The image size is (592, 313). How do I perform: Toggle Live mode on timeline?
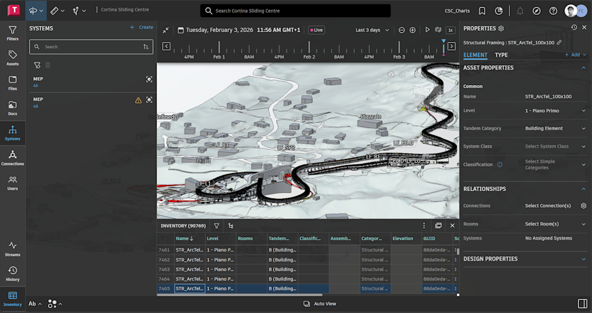(316, 30)
